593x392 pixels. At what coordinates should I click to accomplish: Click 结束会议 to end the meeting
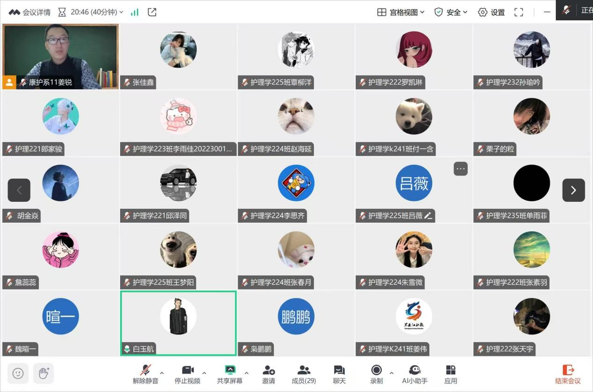(568, 374)
